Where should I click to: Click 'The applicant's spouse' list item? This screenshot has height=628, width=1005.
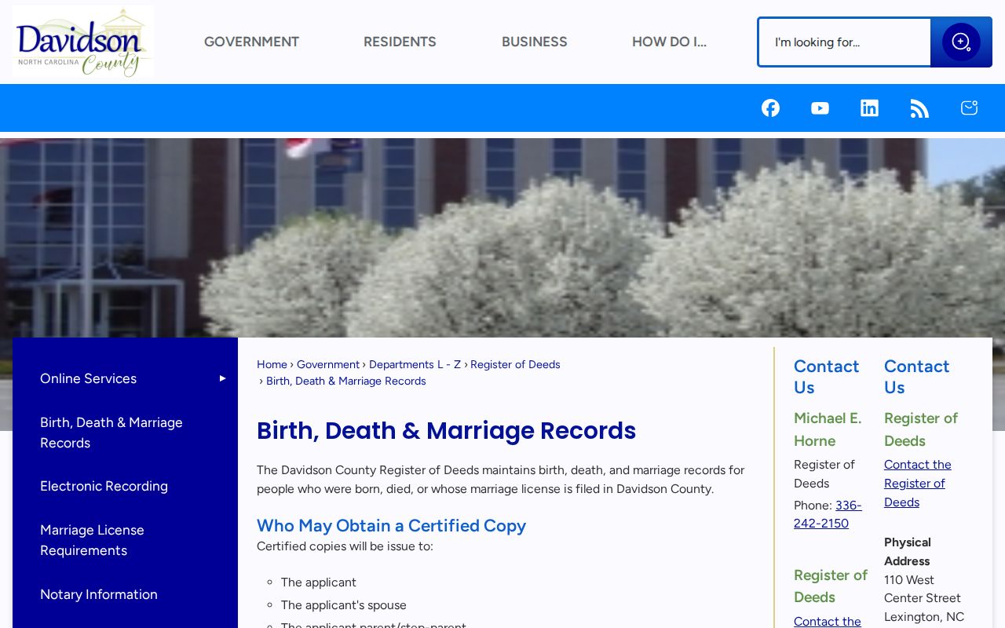pos(343,605)
